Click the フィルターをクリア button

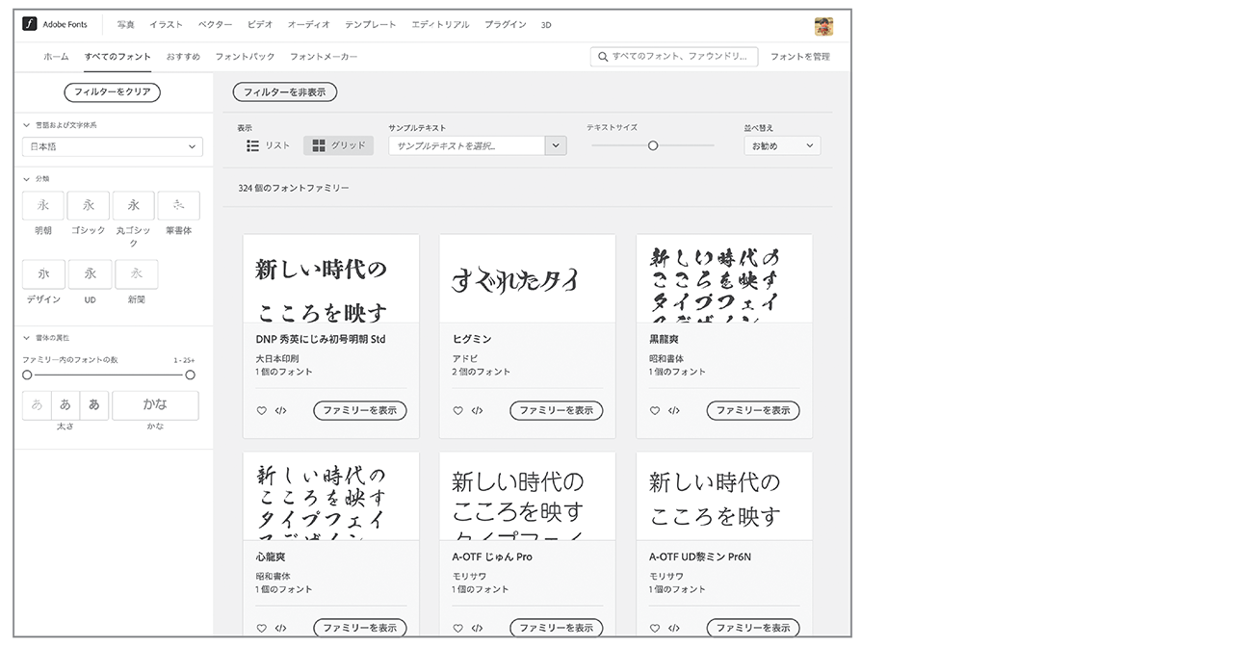[113, 92]
